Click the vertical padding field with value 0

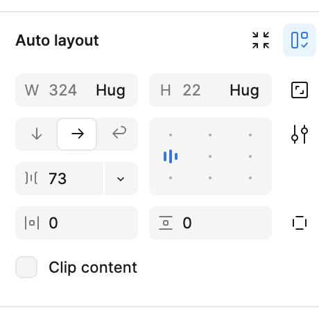pyautogui.click(x=210, y=223)
